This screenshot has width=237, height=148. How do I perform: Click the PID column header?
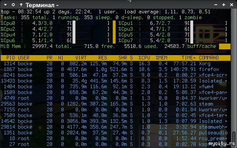[10, 58]
